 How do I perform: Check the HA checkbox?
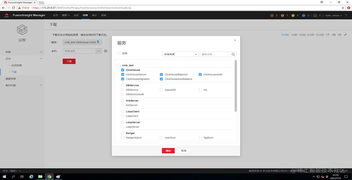200,90
